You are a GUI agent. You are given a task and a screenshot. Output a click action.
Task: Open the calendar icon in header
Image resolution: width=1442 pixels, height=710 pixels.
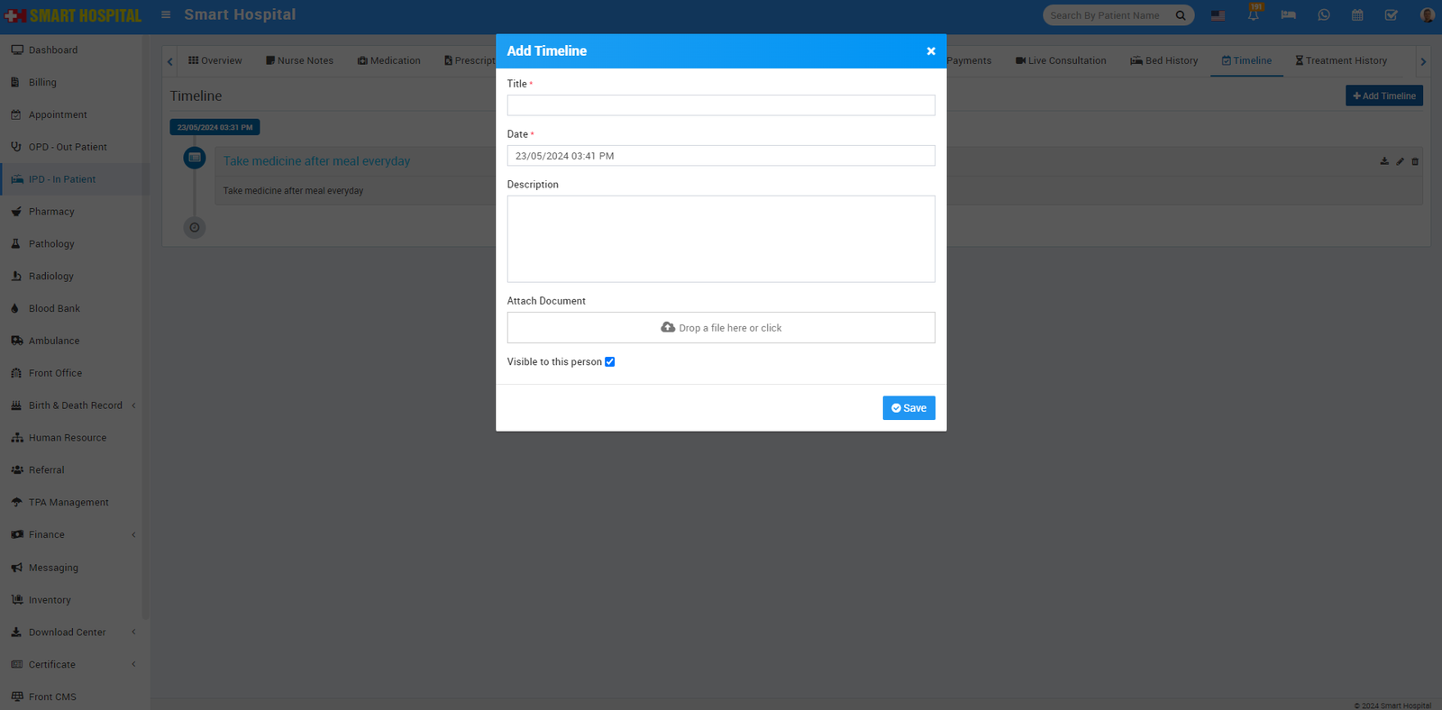coord(1357,15)
